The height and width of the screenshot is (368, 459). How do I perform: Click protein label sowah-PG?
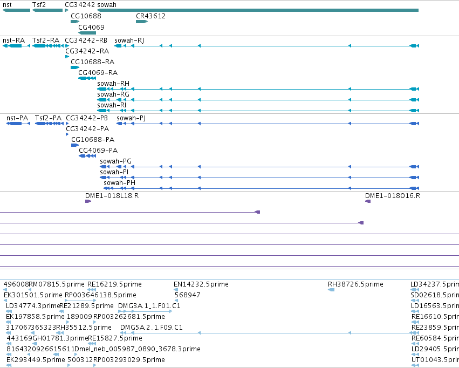[x=115, y=161]
